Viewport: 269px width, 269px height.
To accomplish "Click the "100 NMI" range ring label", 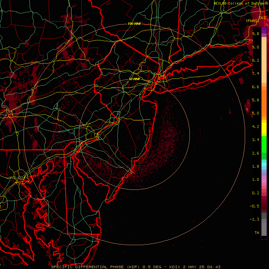I will coord(134,24).
